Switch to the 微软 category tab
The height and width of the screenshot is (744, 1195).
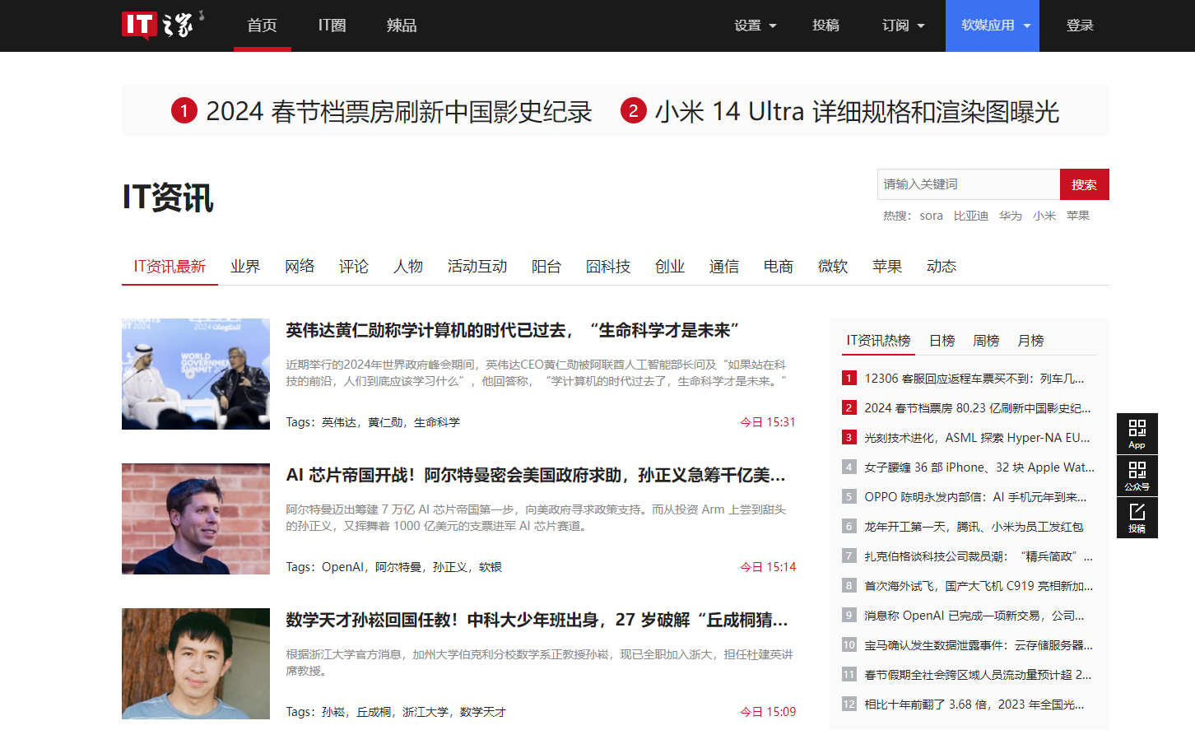pyautogui.click(x=833, y=267)
